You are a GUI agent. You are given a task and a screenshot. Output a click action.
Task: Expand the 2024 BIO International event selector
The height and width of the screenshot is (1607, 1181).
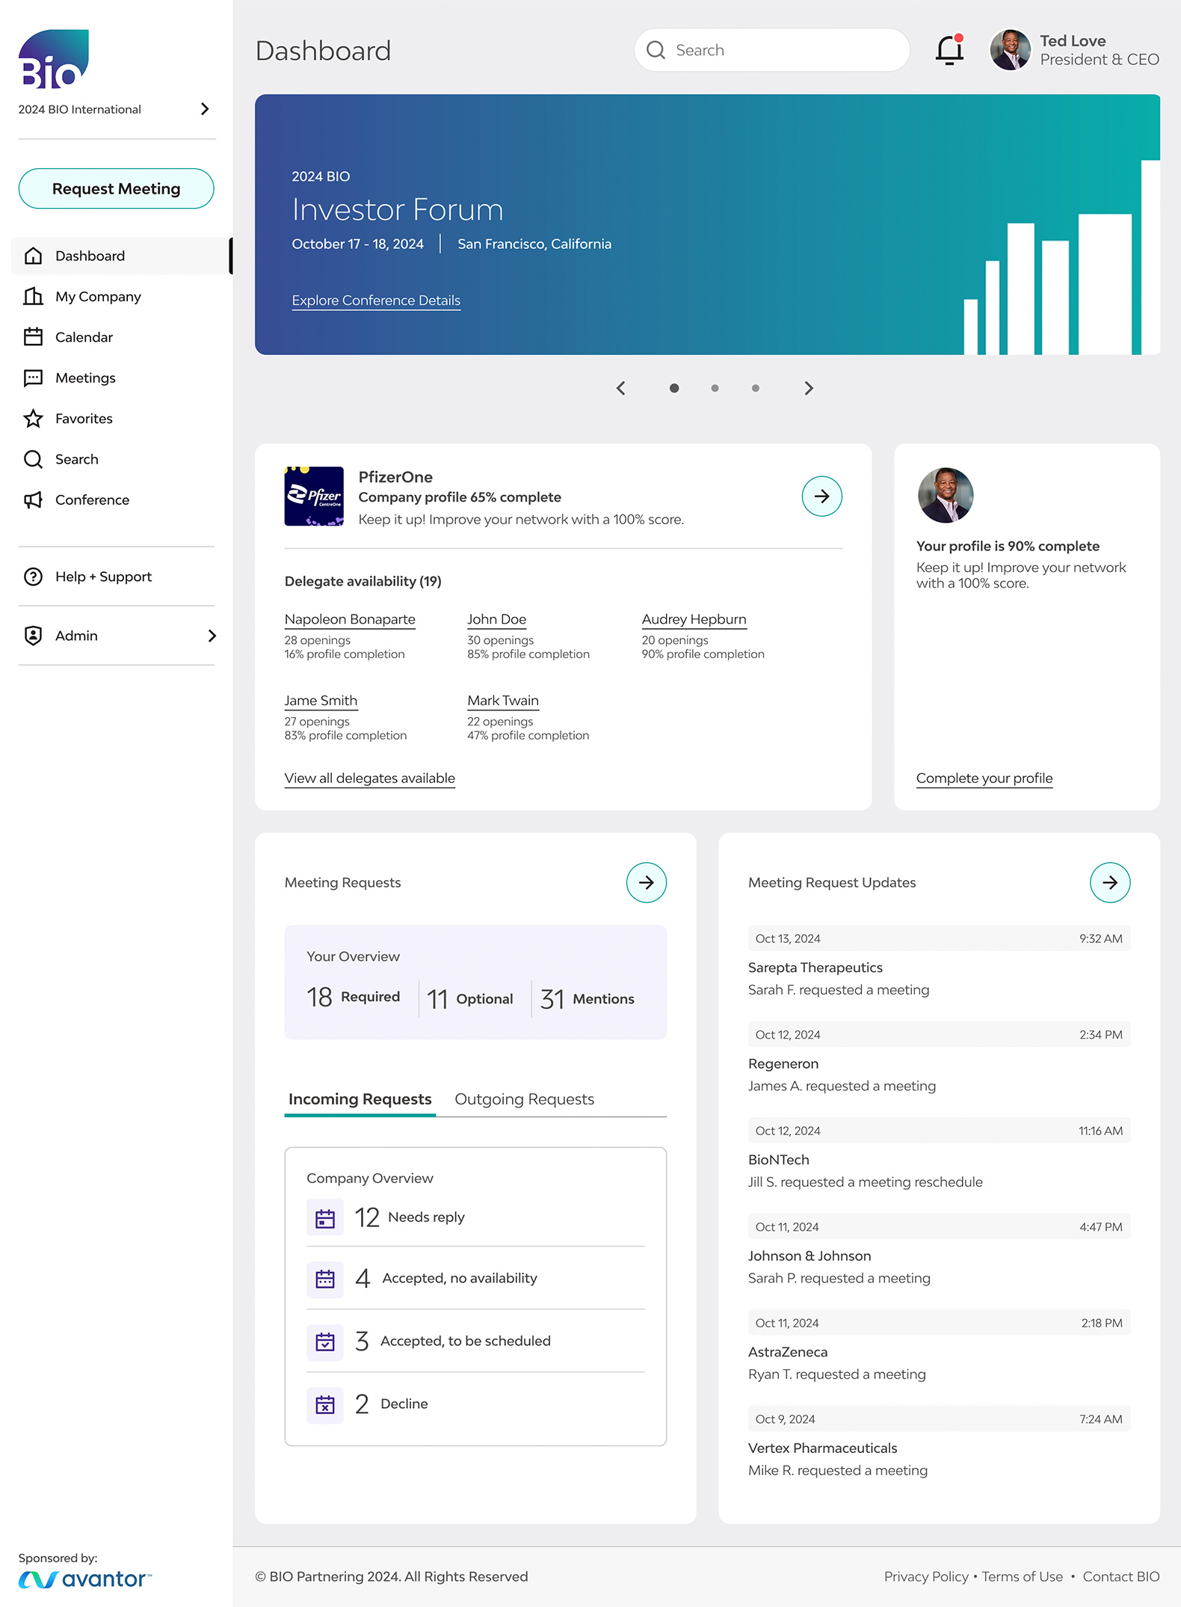click(x=204, y=109)
